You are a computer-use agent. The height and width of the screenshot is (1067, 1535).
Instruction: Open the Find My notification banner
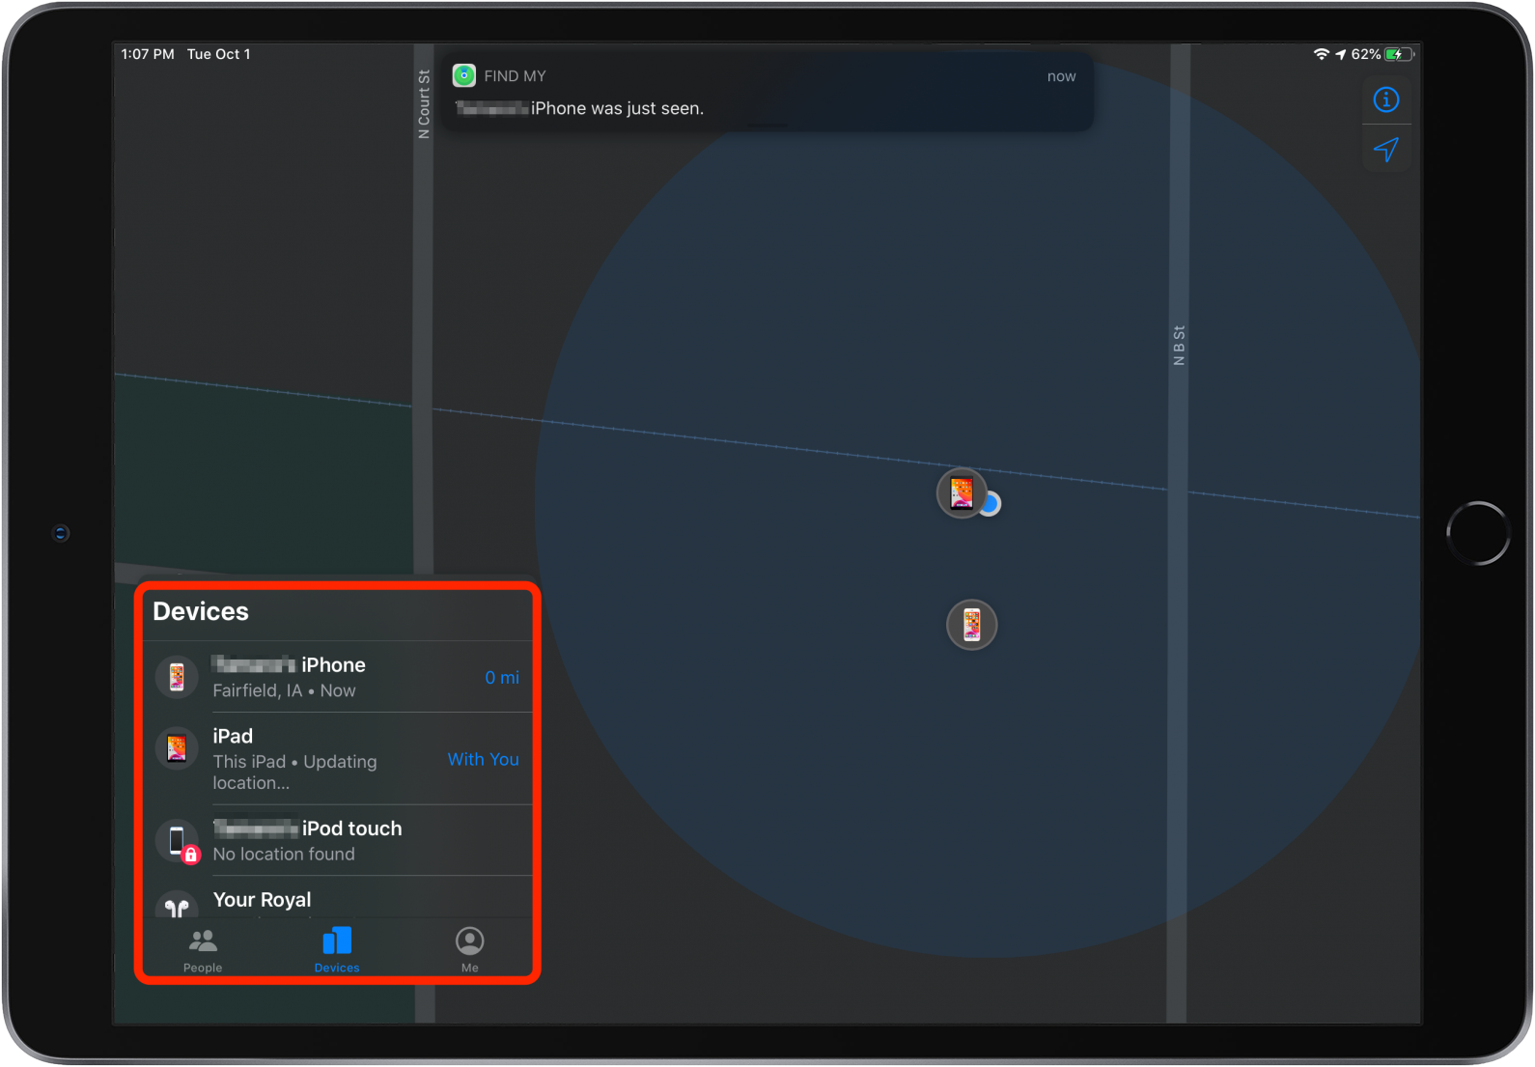tap(767, 92)
